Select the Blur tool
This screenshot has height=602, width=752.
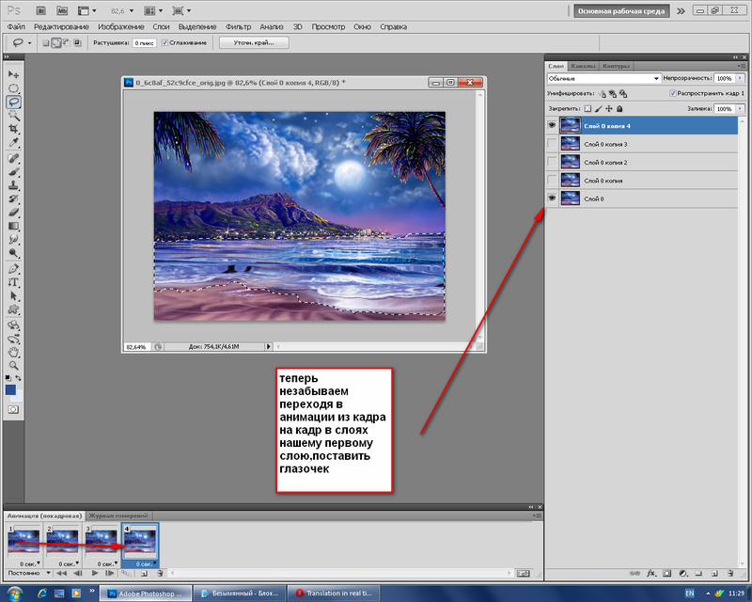[x=13, y=240]
